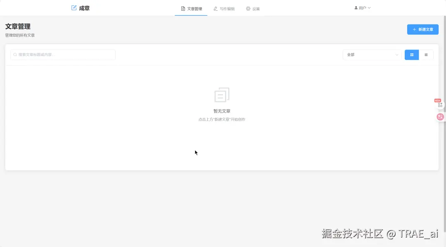This screenshot has height=247, width=446.
Task: Switch to list view layout
Action: tap(427, 55)
